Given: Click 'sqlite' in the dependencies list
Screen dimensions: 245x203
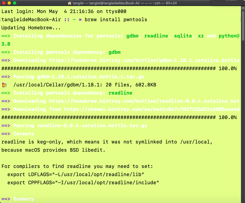Looking at the screenshot, I should 183,36.
